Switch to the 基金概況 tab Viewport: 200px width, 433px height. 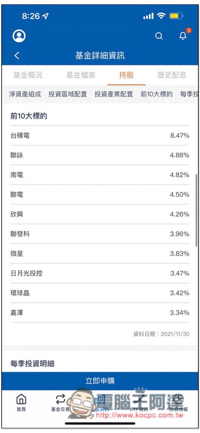[x=28, y=75]
